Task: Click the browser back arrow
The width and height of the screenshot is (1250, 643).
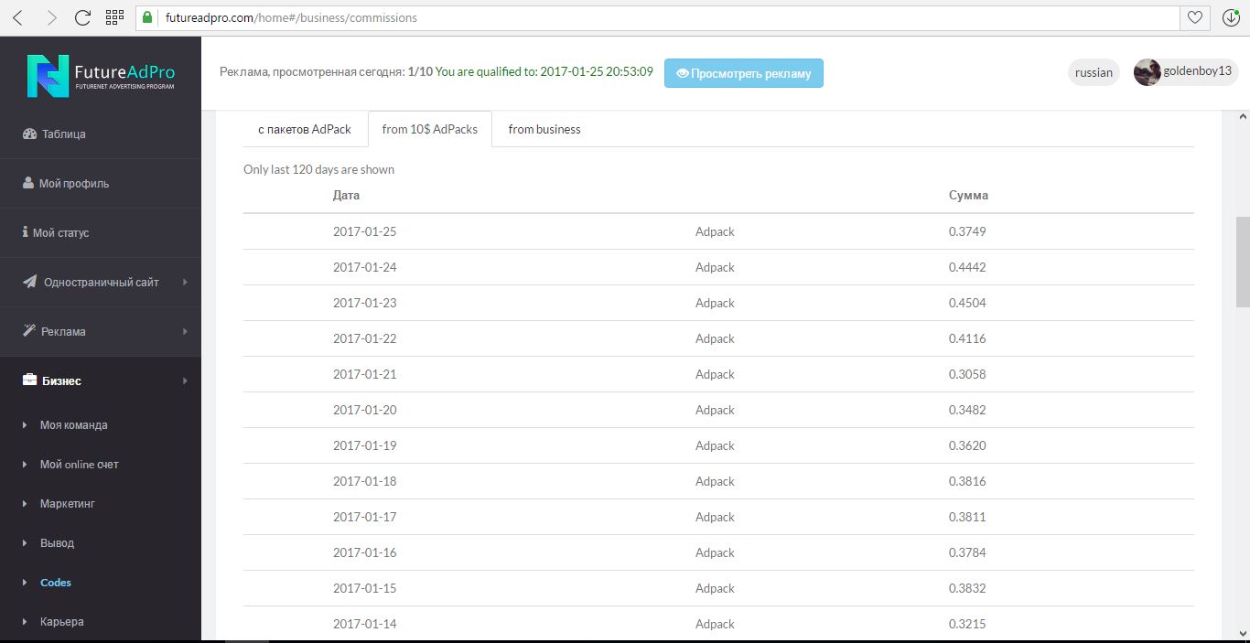Action: tap(18, 17)
